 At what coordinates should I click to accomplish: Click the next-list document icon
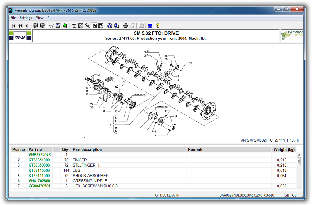pos(42,26)
